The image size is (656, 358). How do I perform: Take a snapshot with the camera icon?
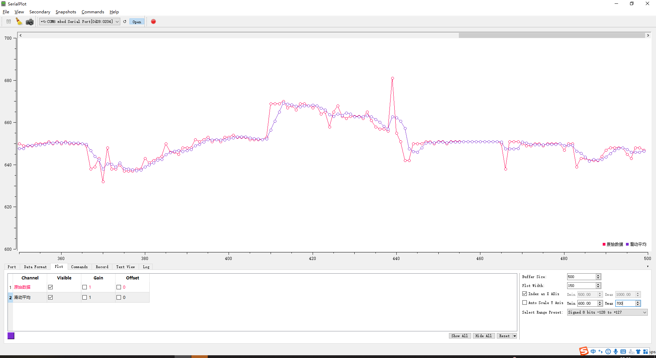(x=30, y=22)
